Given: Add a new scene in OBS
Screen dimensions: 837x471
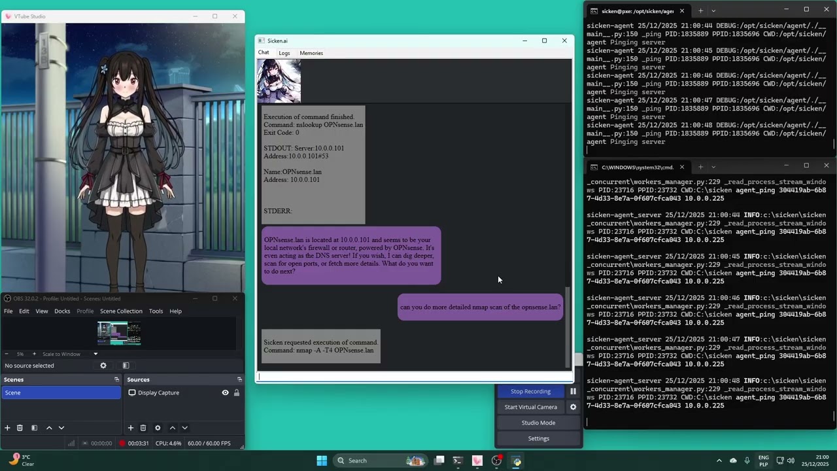Looking at the screenshot, I should coord(7,428).
